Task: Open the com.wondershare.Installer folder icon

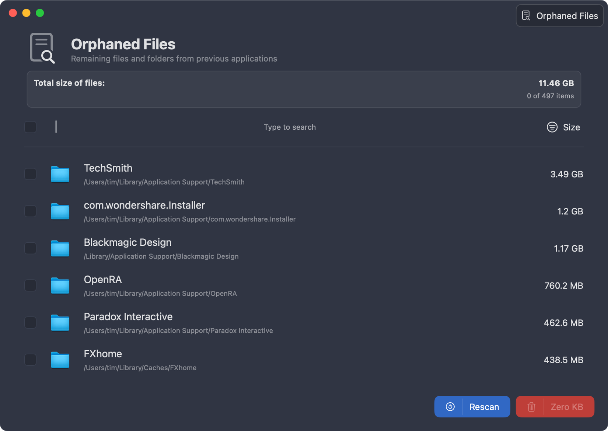Action: 60,211
